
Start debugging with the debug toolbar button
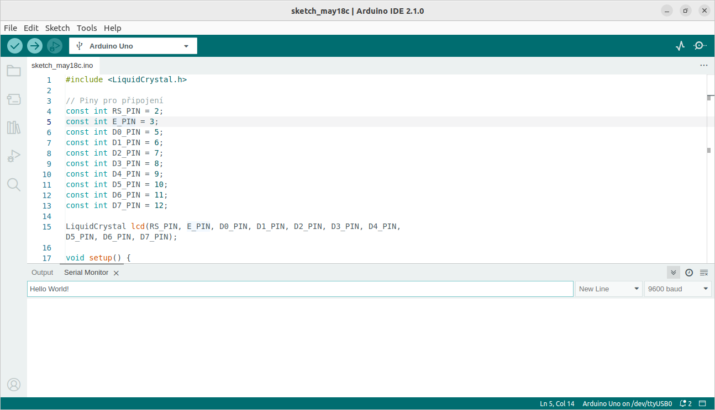point(54,46)
